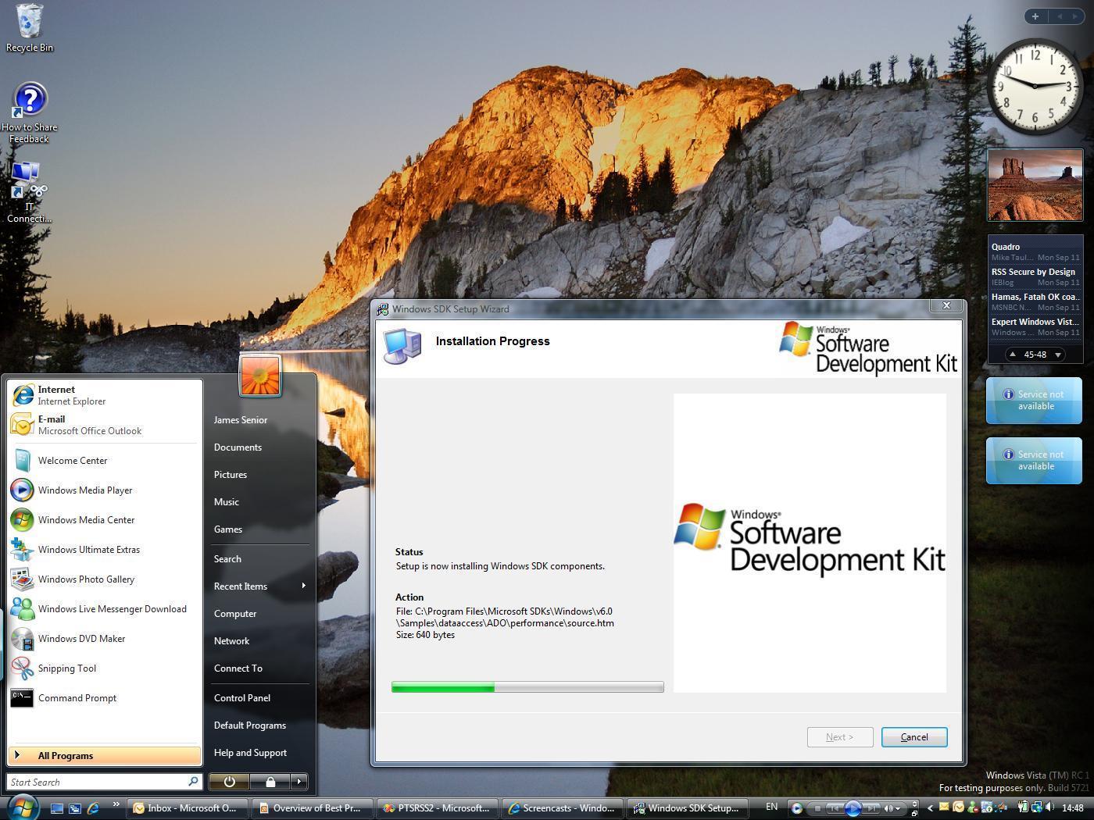Screen dimensions: 1094x820
Task: Switch to PTSRSS2 - Microsoft taskbar button
Action: coord(438,808)
